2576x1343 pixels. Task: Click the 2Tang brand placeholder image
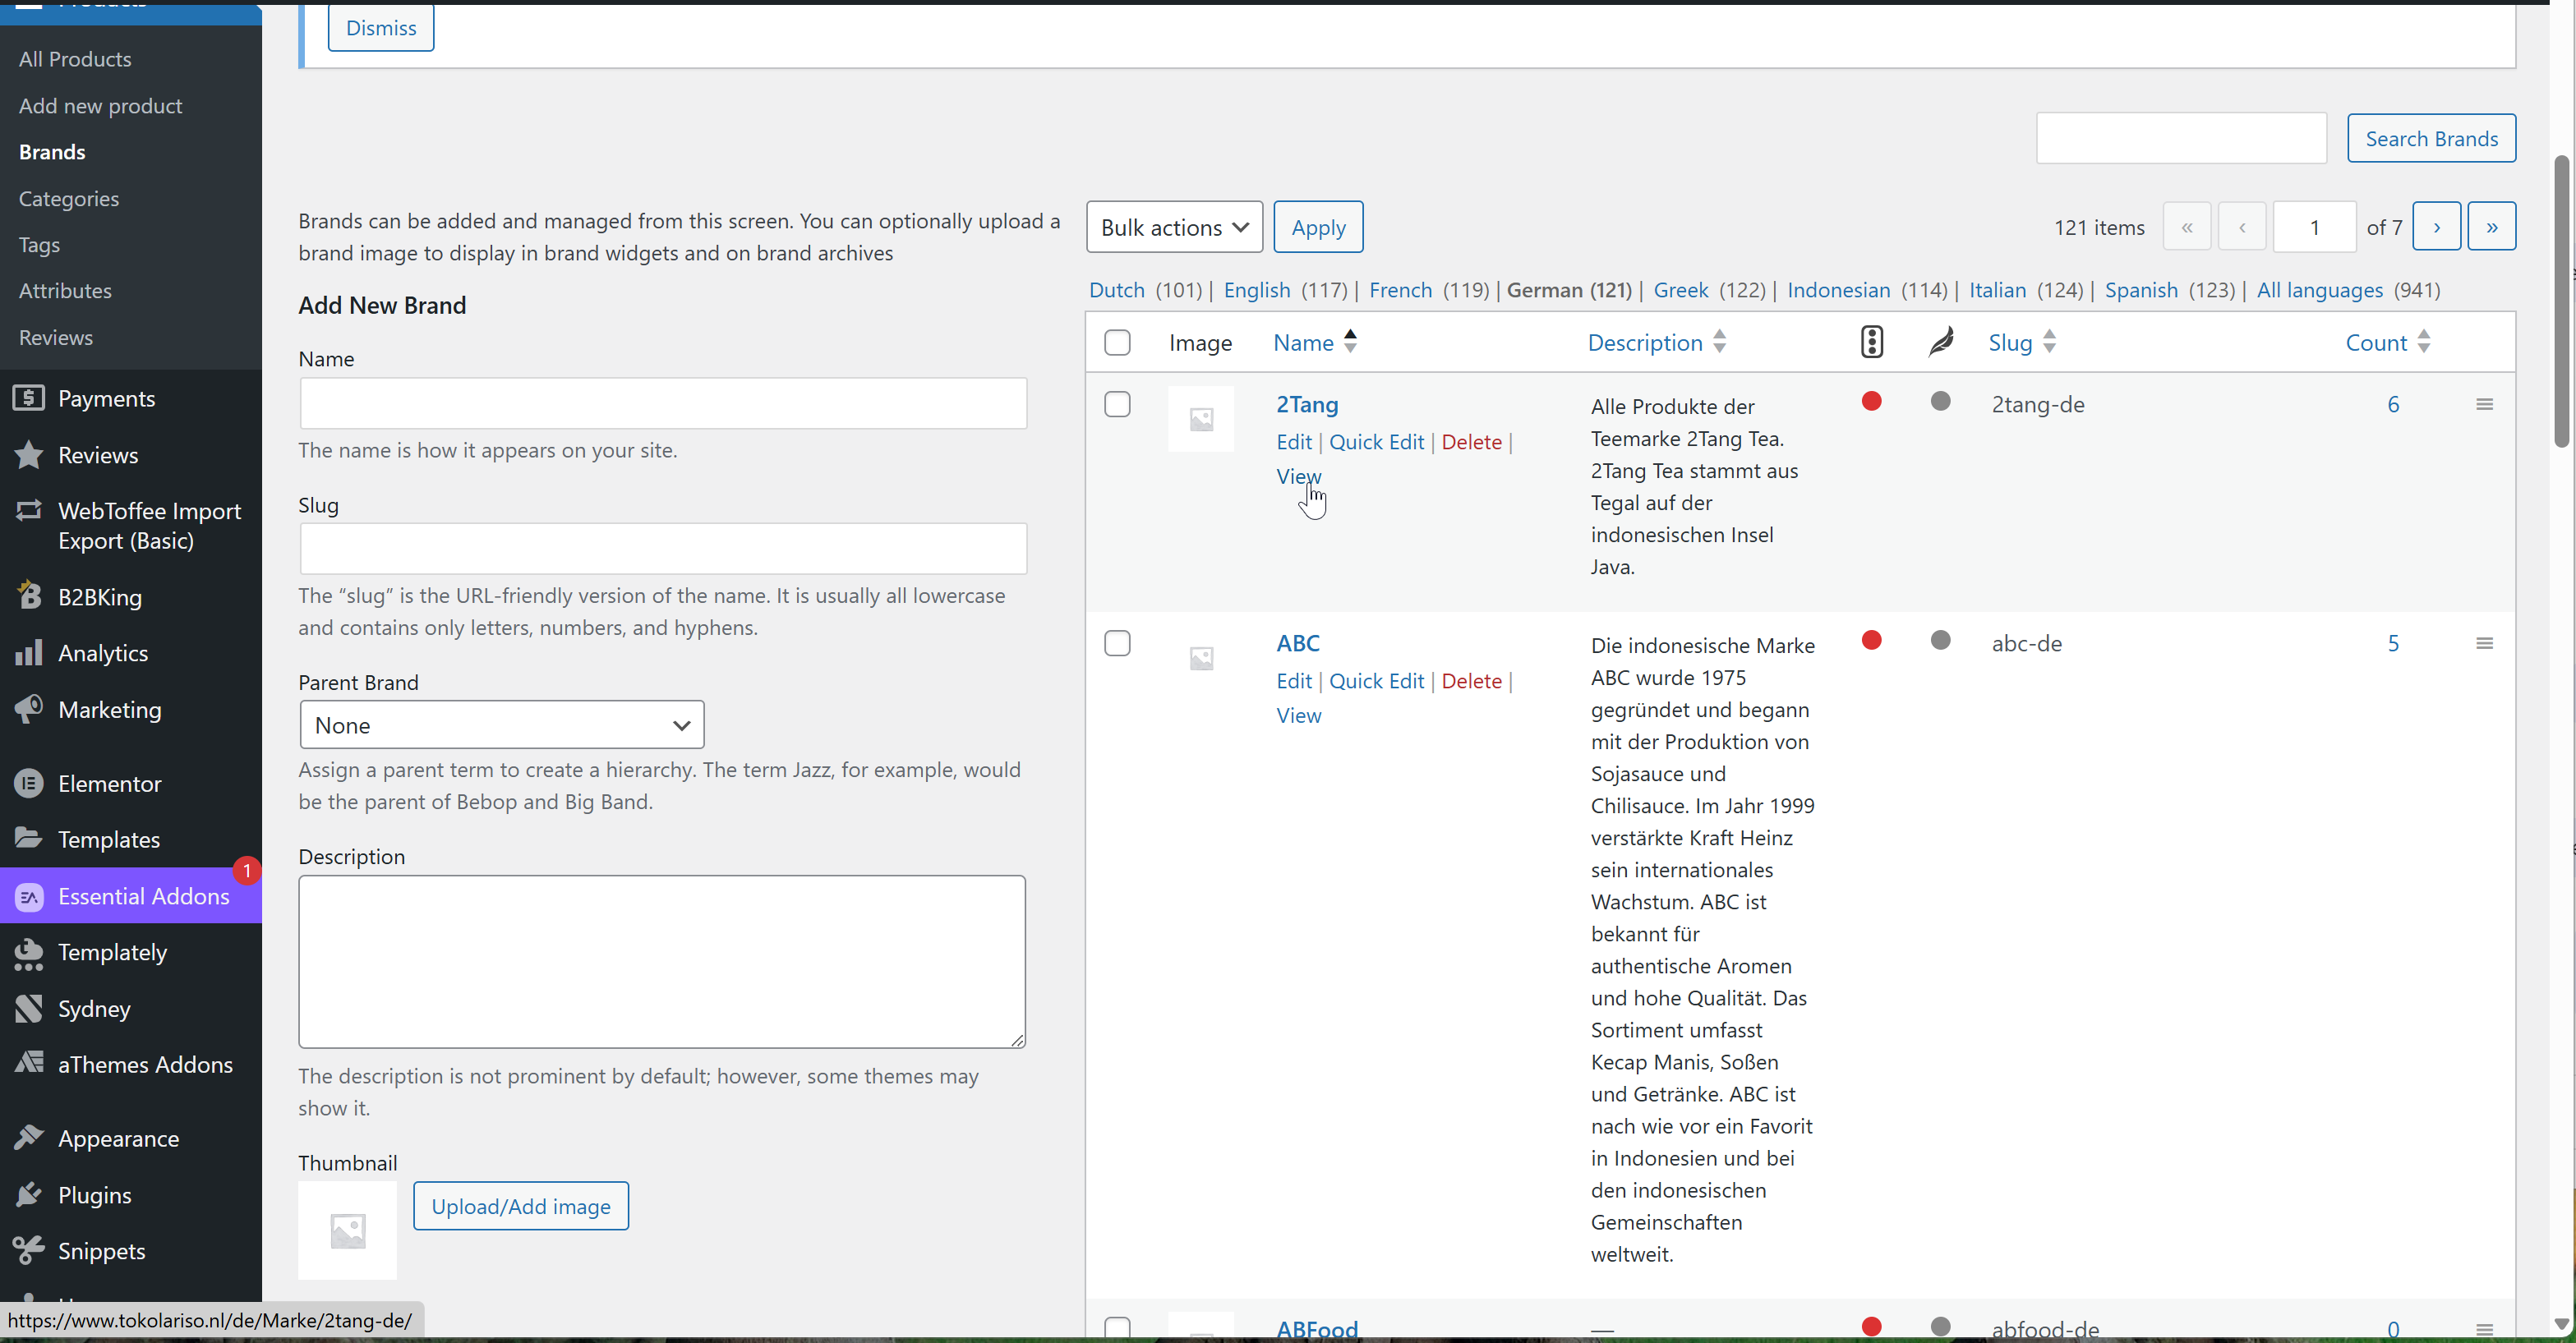(1201, 419)
